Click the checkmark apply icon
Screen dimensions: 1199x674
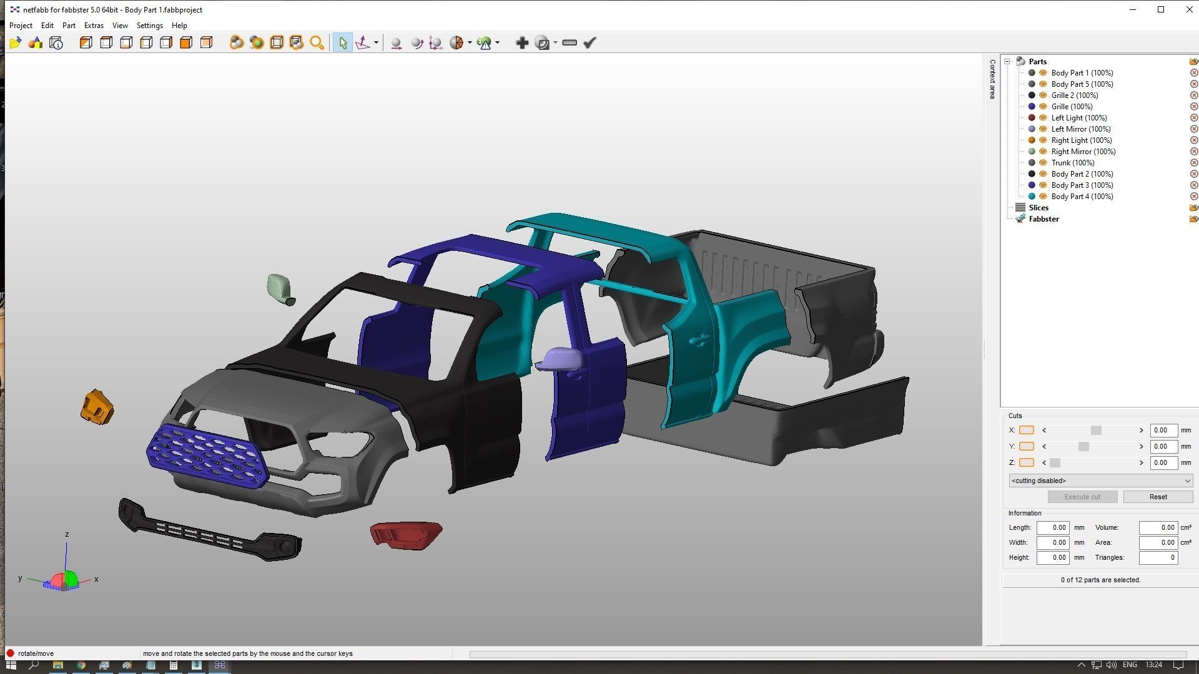coord(590,43)
